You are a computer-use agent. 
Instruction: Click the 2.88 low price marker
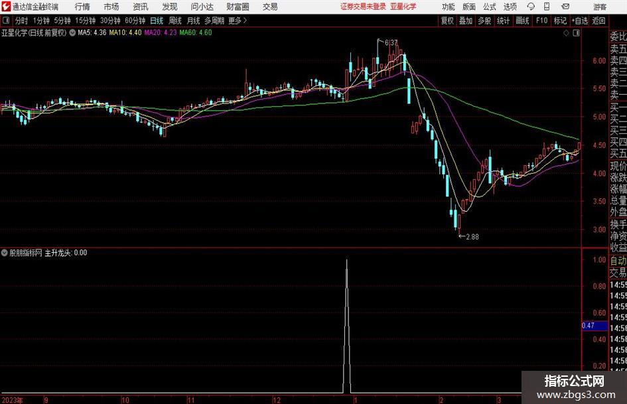(472, 237)
